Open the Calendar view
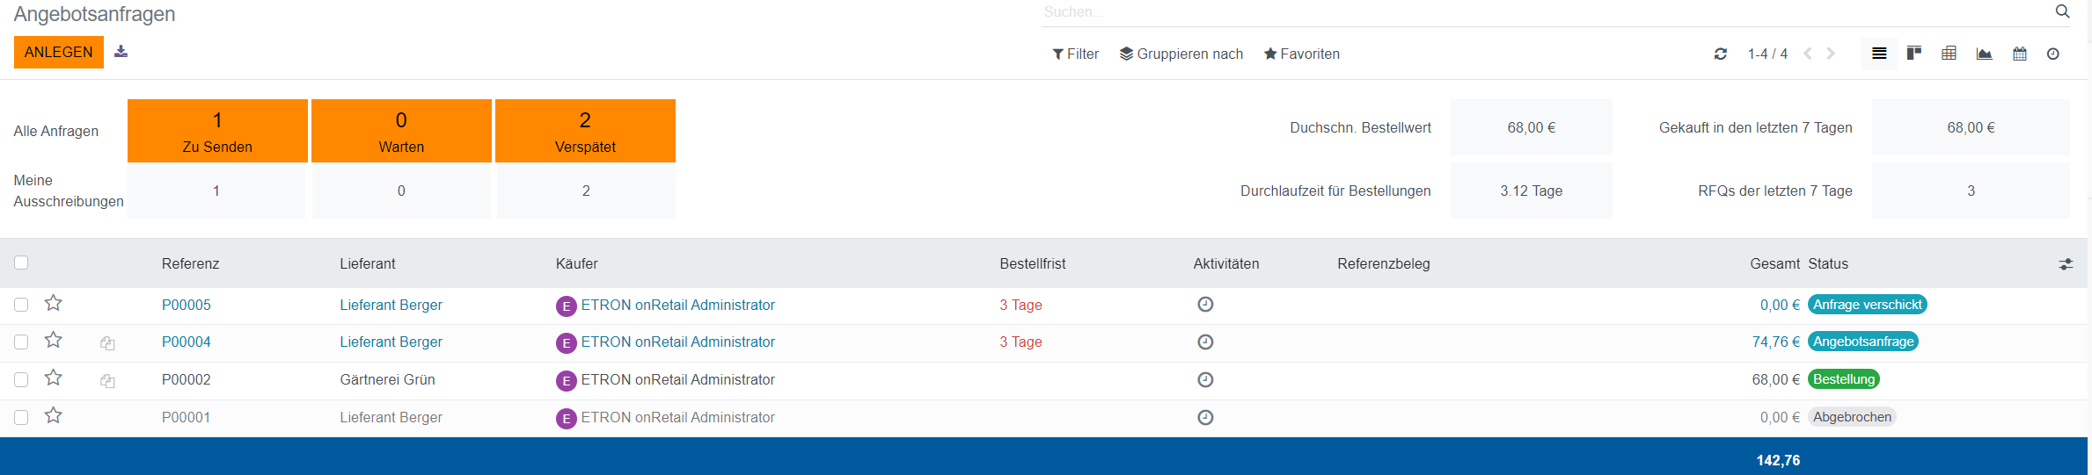 tap(2019, 54)
